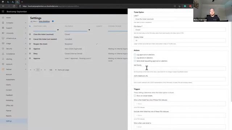Screen dimensions: 232x130
Task: Check 'Send email requesting approval on selection'
Action: pos(135,61)
